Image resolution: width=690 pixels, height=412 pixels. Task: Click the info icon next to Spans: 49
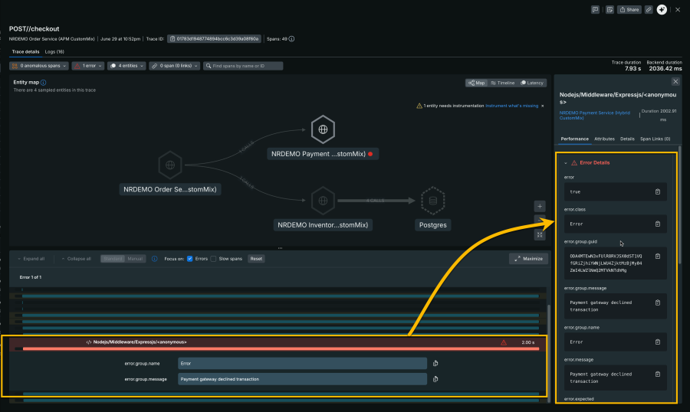coord(291,39)
